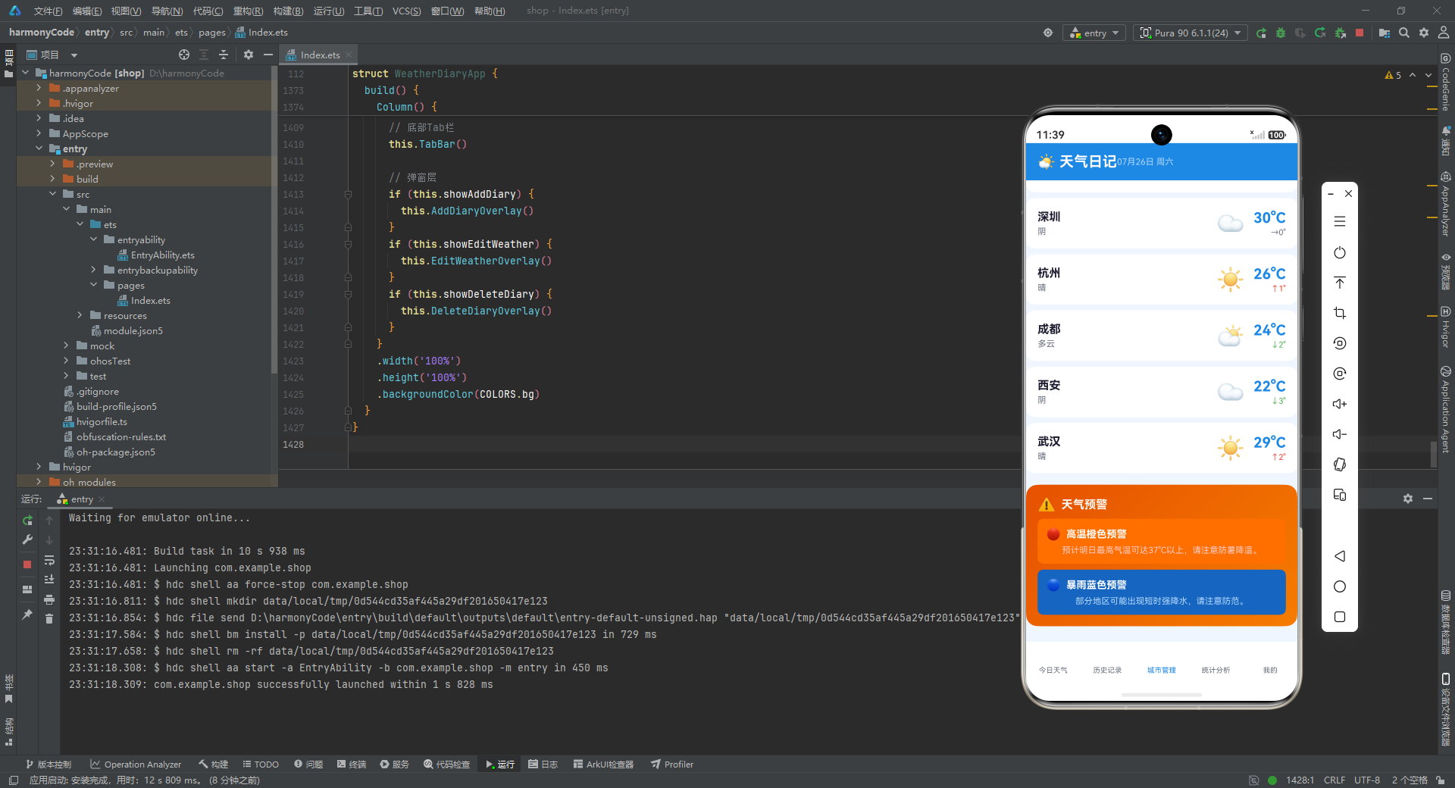
Task: Open the 构建(B) menu
Action: coord(288,11)
